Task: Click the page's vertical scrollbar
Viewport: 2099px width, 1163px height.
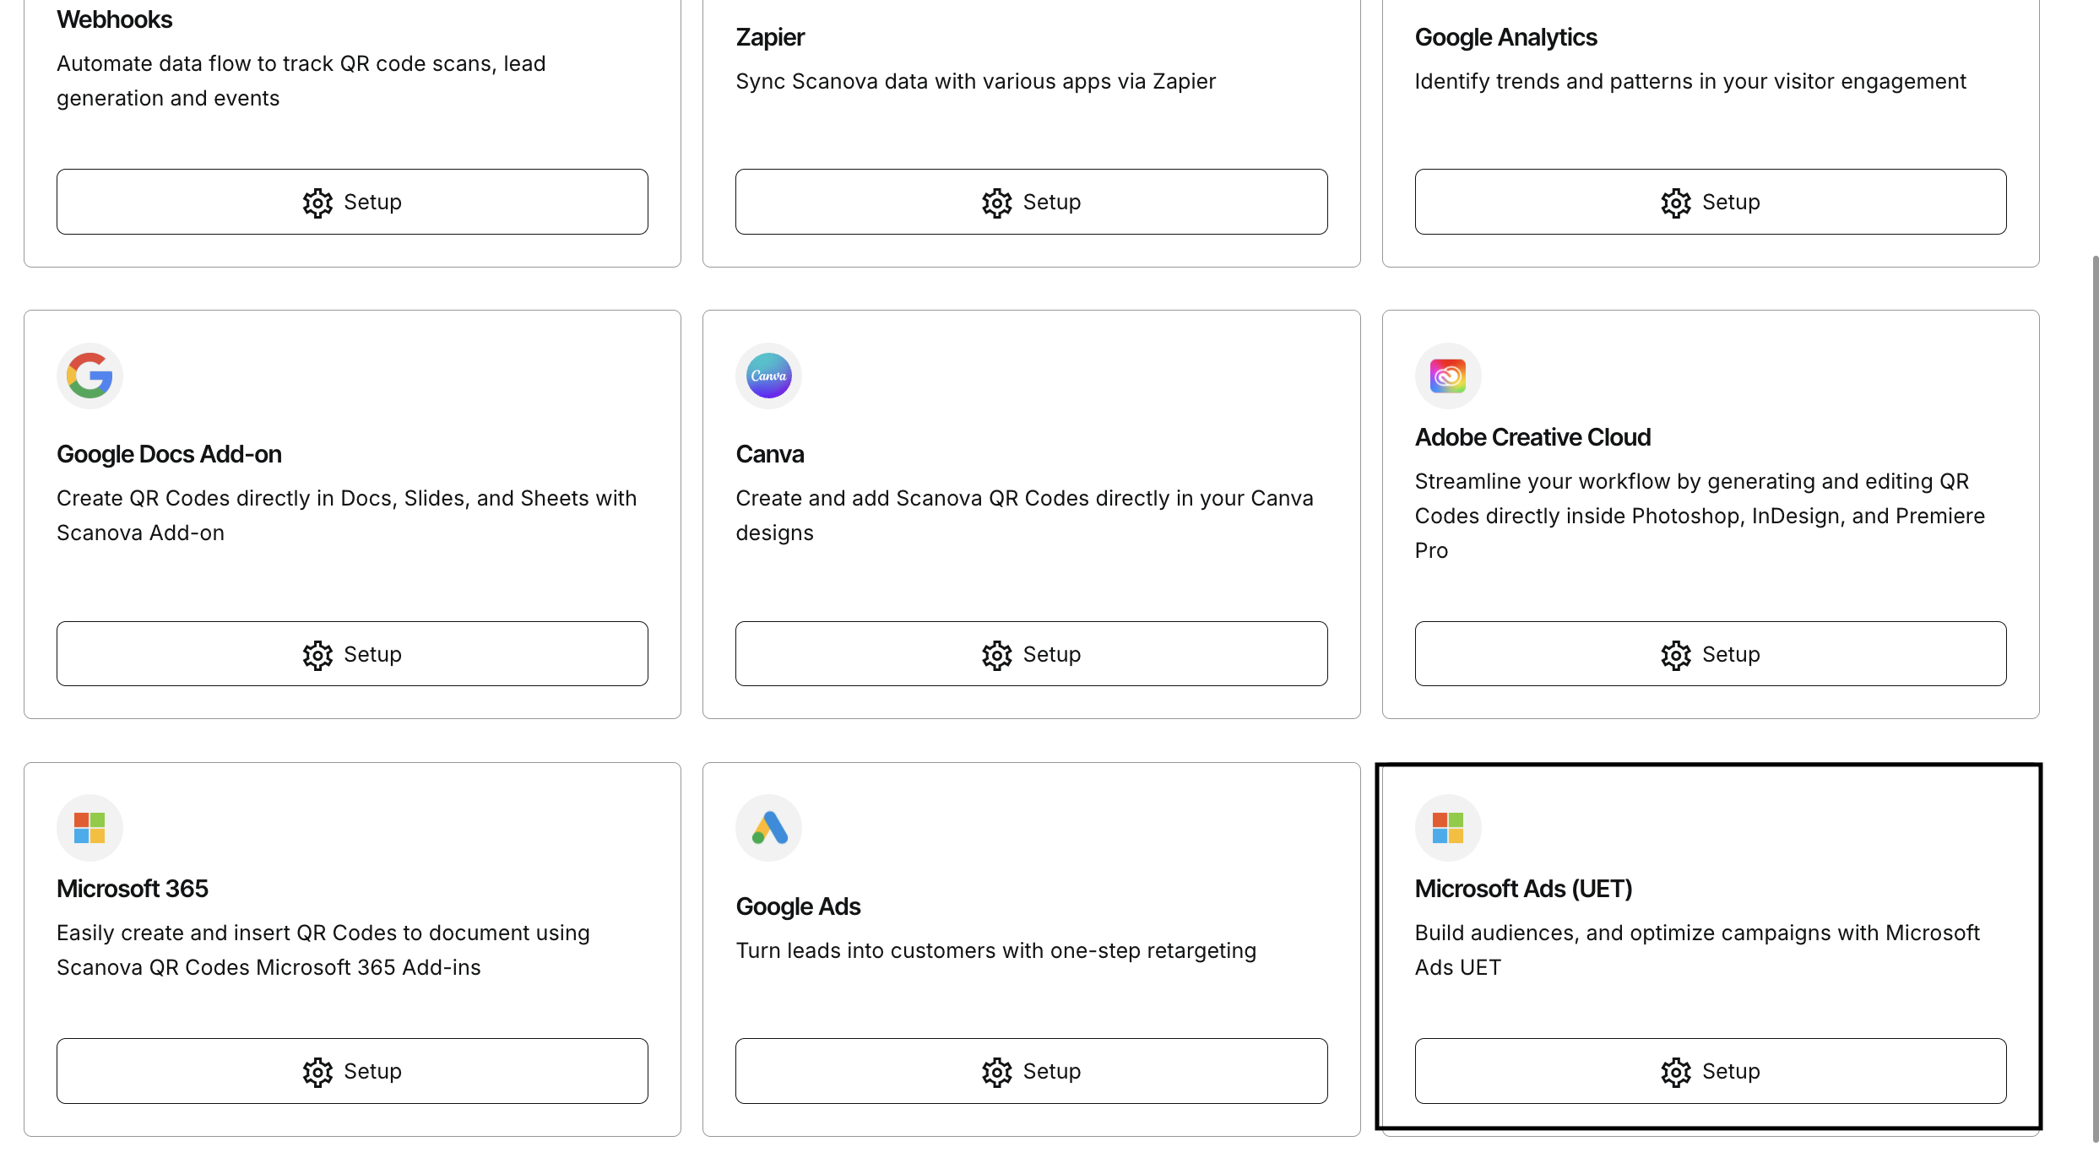Action: click(2095, 699)
